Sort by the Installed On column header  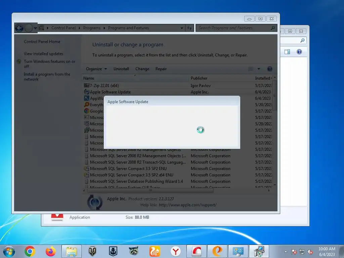(263, 78)
